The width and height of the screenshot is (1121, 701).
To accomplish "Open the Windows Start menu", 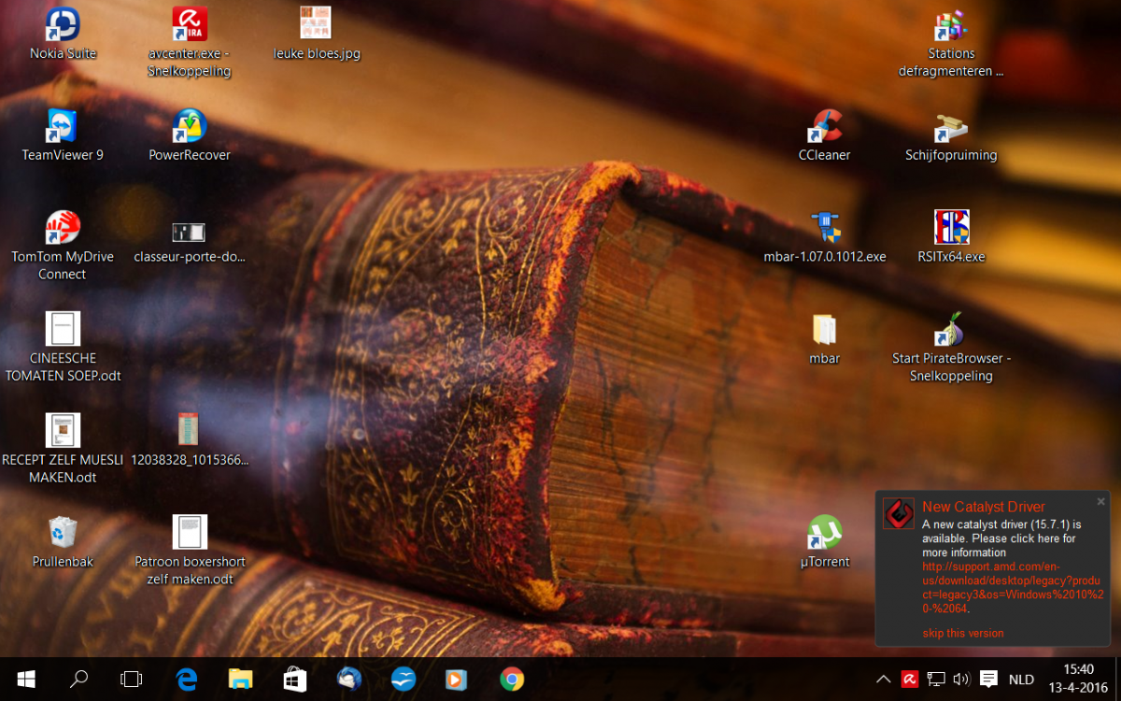I will click(x=25, y=679).
